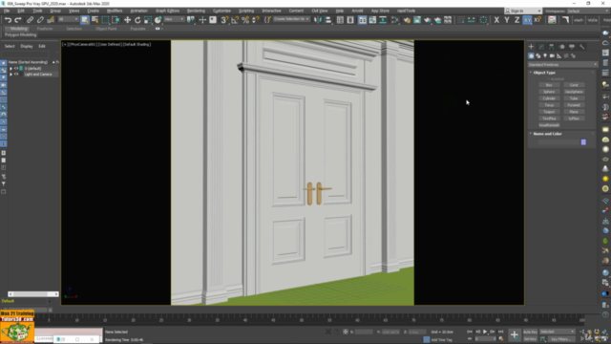
Task: Collapse the Object Type rollout
Action: pyautogui.click(x=531, y=73)
